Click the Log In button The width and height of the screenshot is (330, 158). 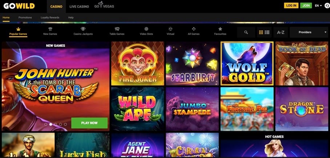291,5
